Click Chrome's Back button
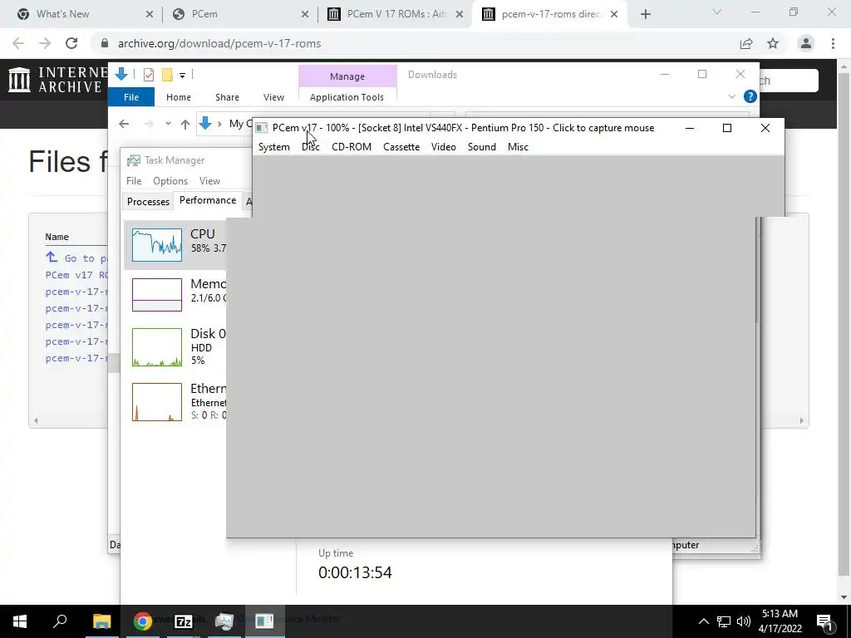Screen dimensions: 851x638 (18, 43)
